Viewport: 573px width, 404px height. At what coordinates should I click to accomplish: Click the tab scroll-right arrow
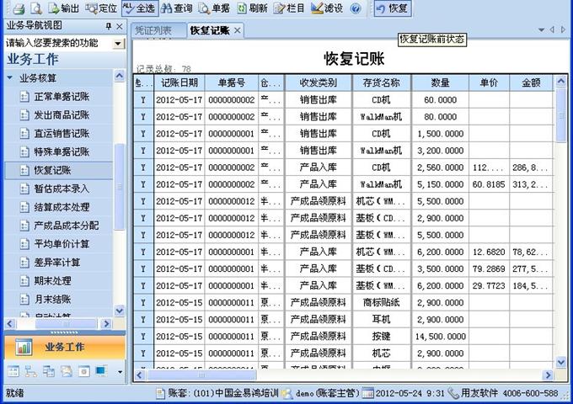(563, 30)
